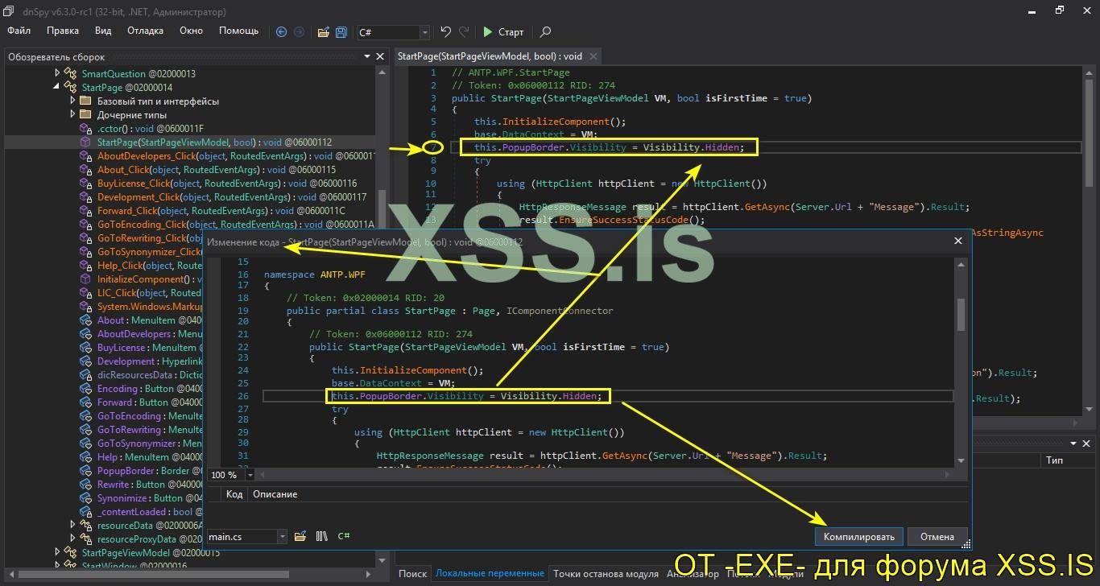Expand the resourceProxyData node

pyautogui.click(x=72, y=539)
